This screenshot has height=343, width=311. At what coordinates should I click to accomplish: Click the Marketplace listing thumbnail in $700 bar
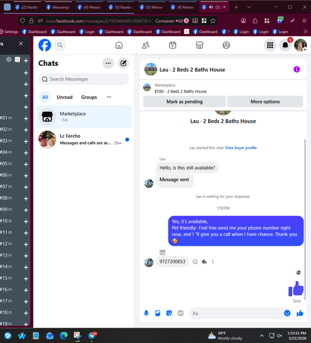point(147,88)
